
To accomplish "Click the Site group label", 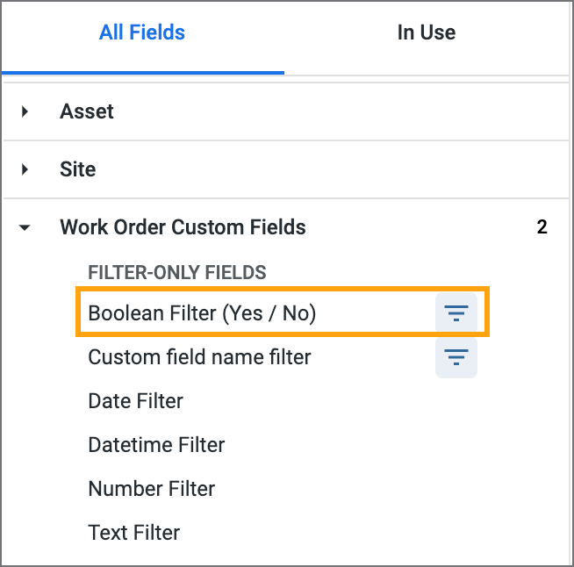I will coord(78,169).
